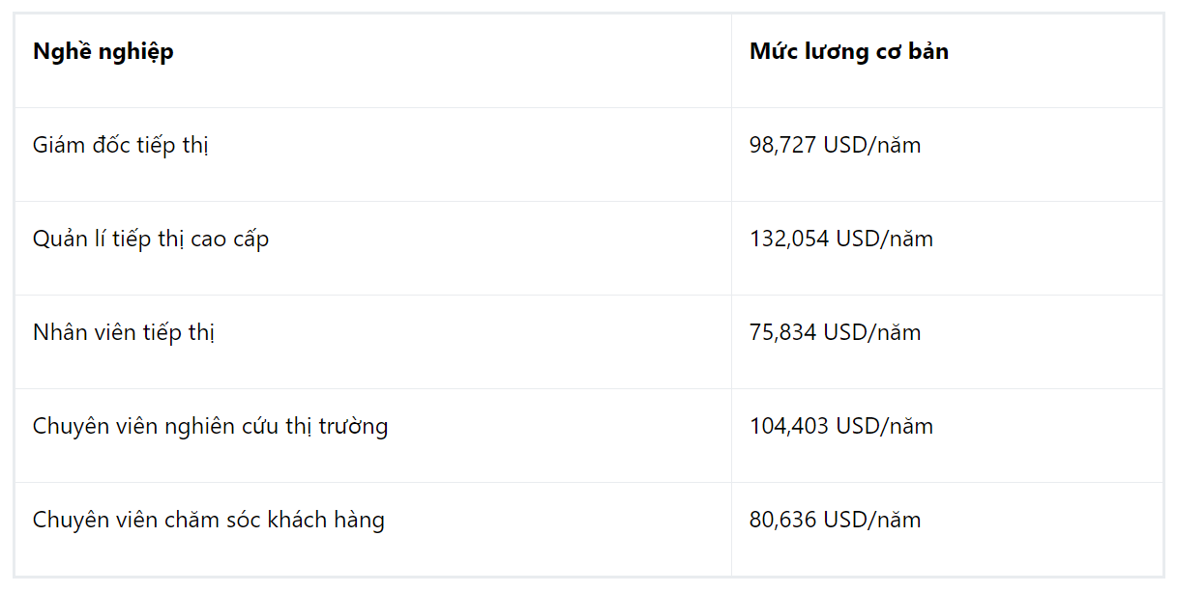
Task: Click the number '104,403' in the table
Action: [x=789, y=426]
